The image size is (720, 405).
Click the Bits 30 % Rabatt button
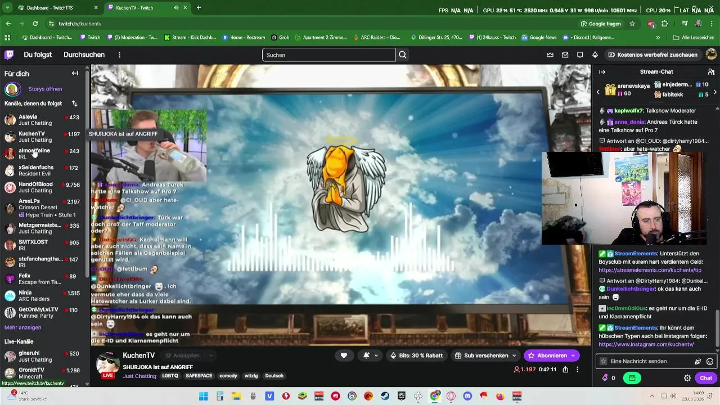coord(416,355)
